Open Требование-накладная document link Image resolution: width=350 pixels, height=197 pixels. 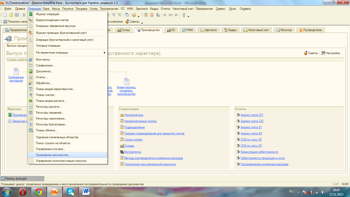point(16,79)
